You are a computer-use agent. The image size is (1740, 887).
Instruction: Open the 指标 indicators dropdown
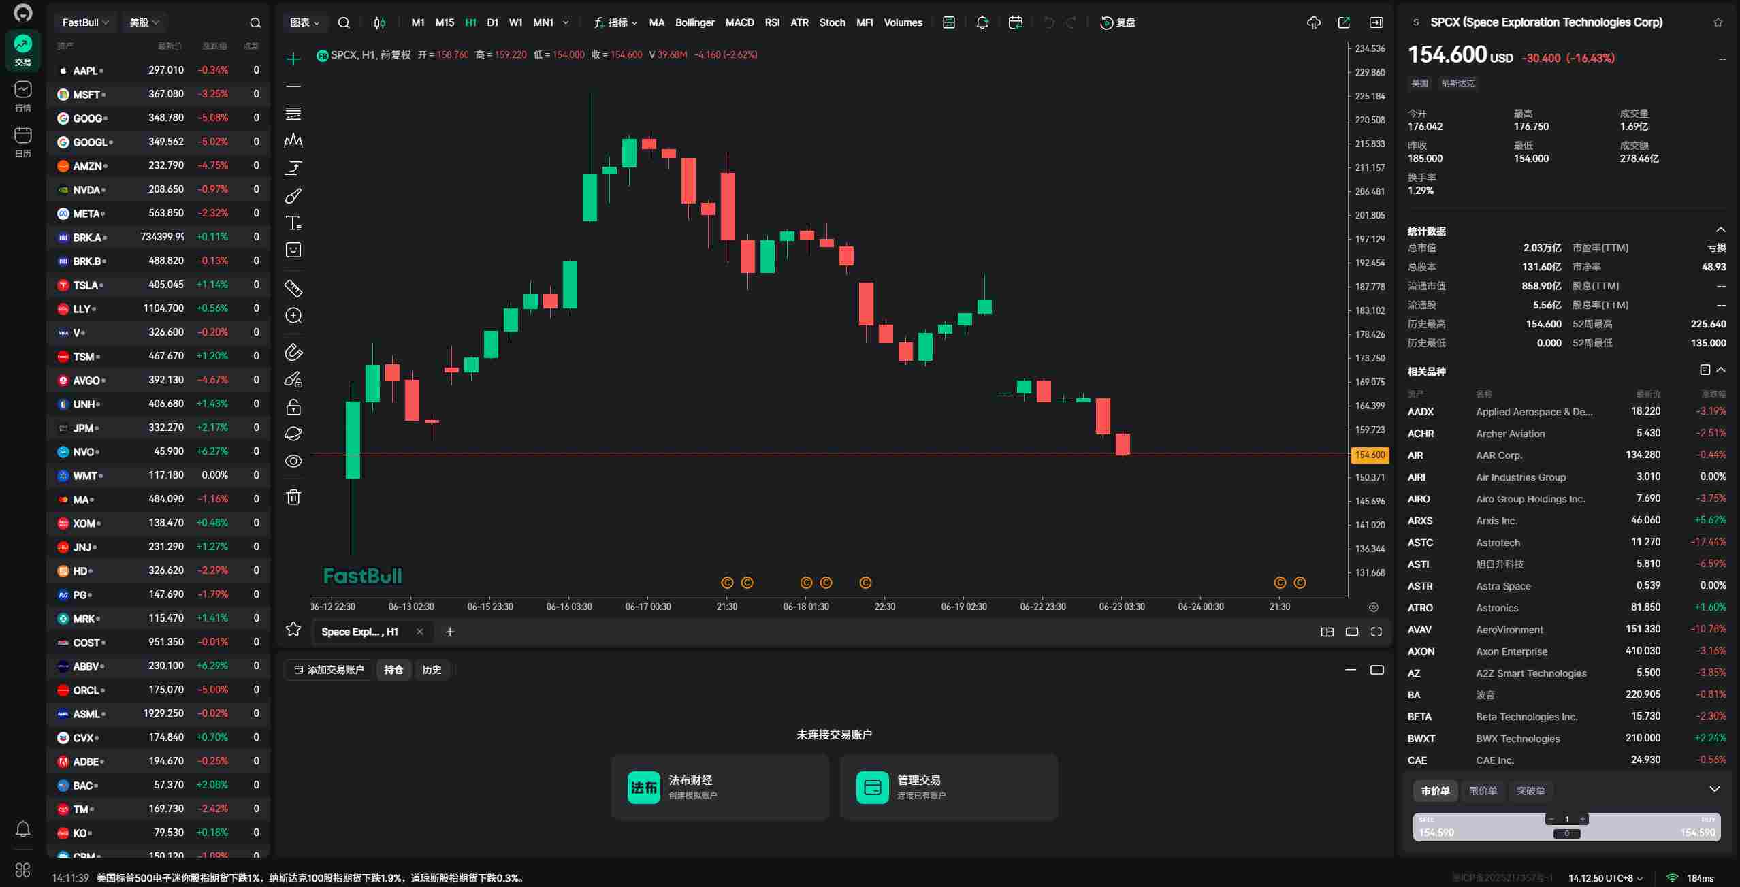coord(616,22)
